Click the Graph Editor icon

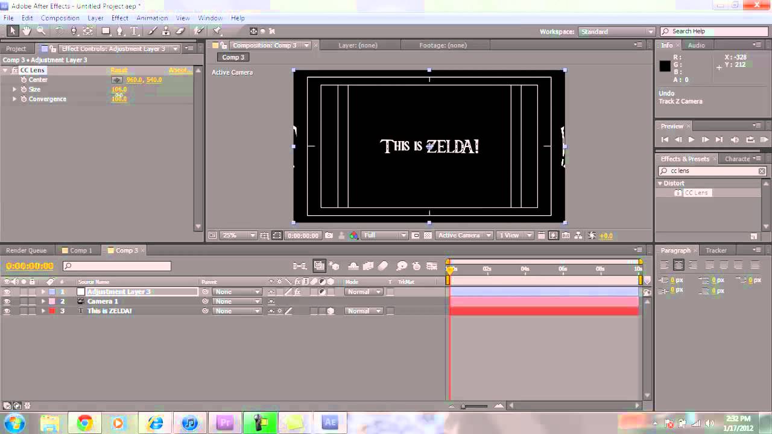point(432,266)
